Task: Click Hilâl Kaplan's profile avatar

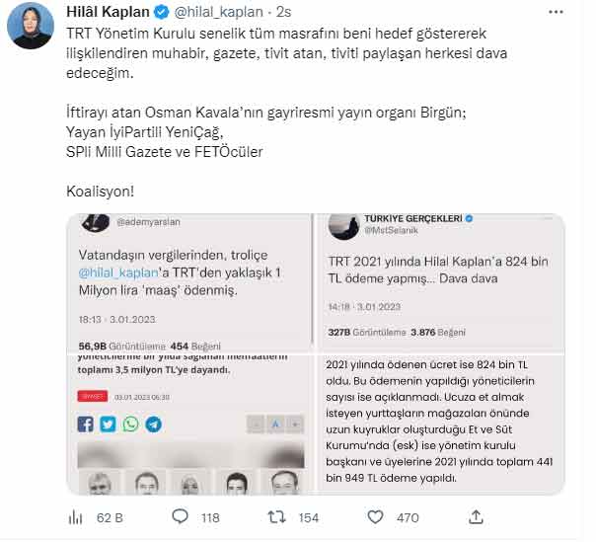Action: 31,26
